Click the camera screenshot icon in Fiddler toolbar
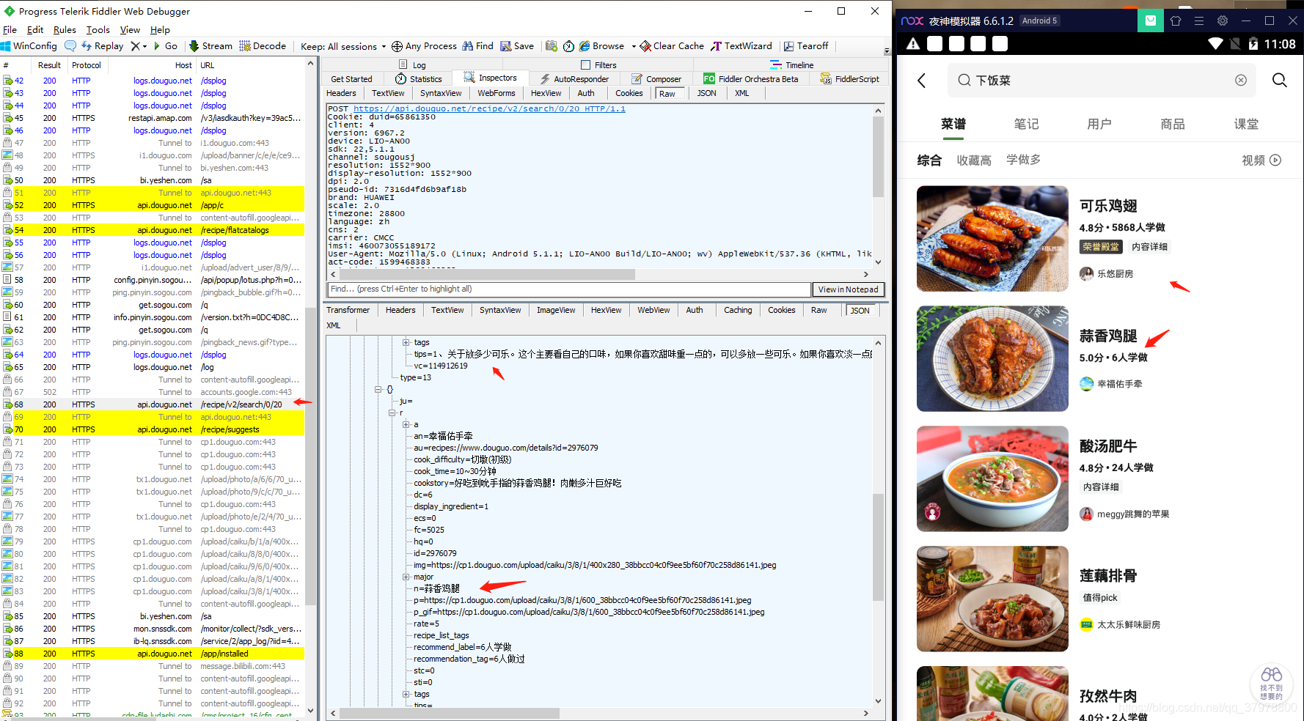 (552, 46)
